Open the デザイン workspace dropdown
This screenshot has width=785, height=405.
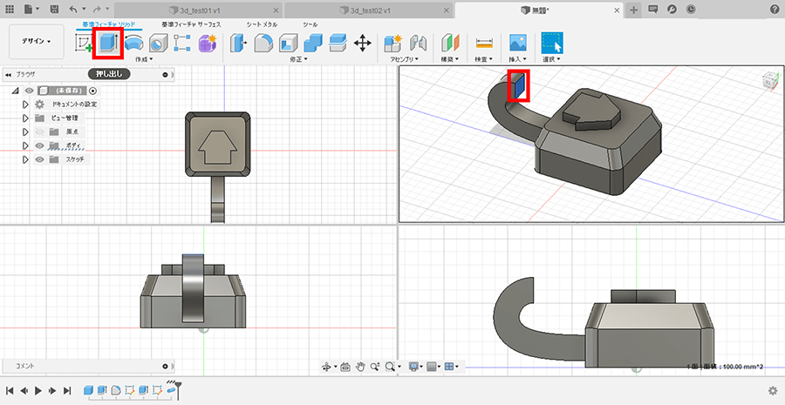point(37,41)
